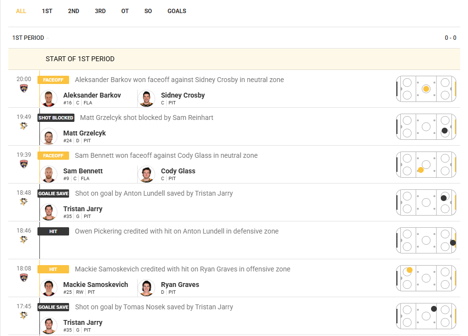Click the GOALIE SAVE badge at 17:45

[54, 307]
